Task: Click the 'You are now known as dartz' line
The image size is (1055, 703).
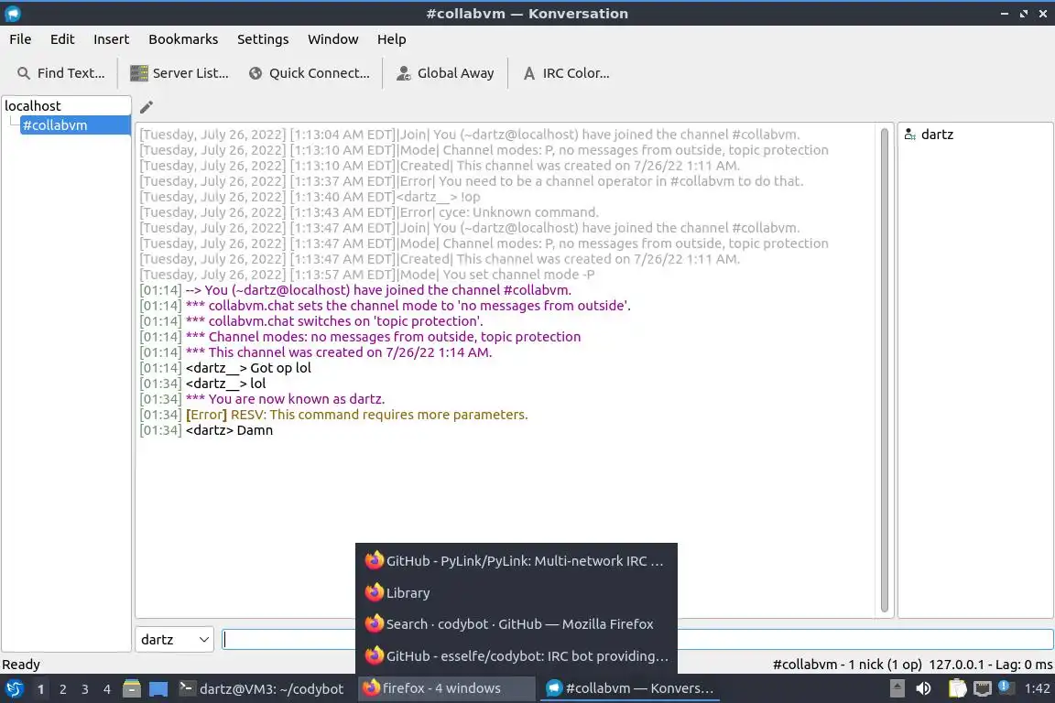Action: [x=263, y=400]
